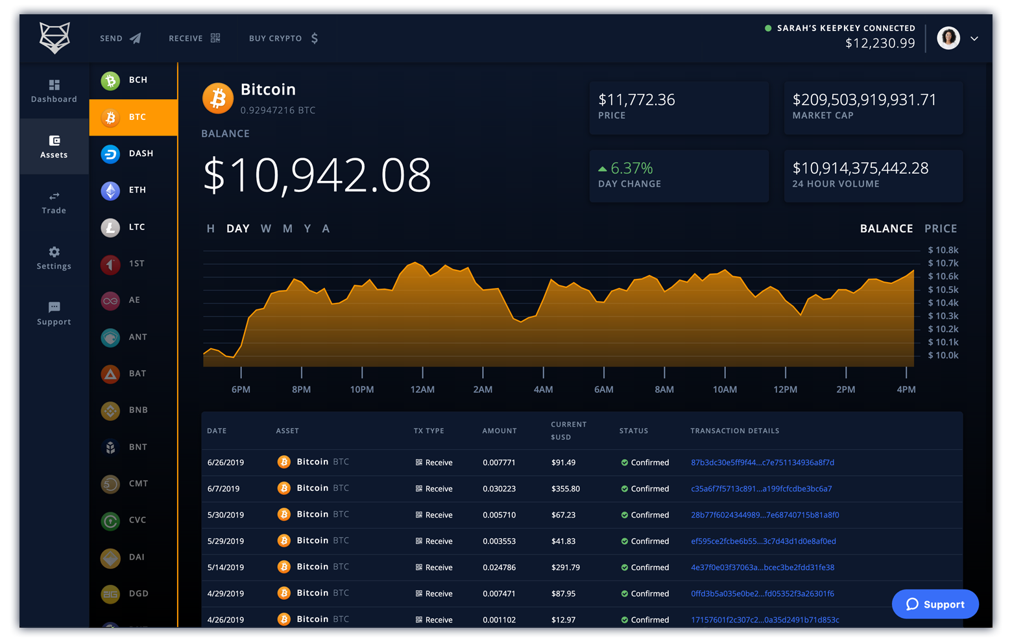1012x642 pixels.
Task: Show the PRICE chart view
Action: tap(941, 229)
